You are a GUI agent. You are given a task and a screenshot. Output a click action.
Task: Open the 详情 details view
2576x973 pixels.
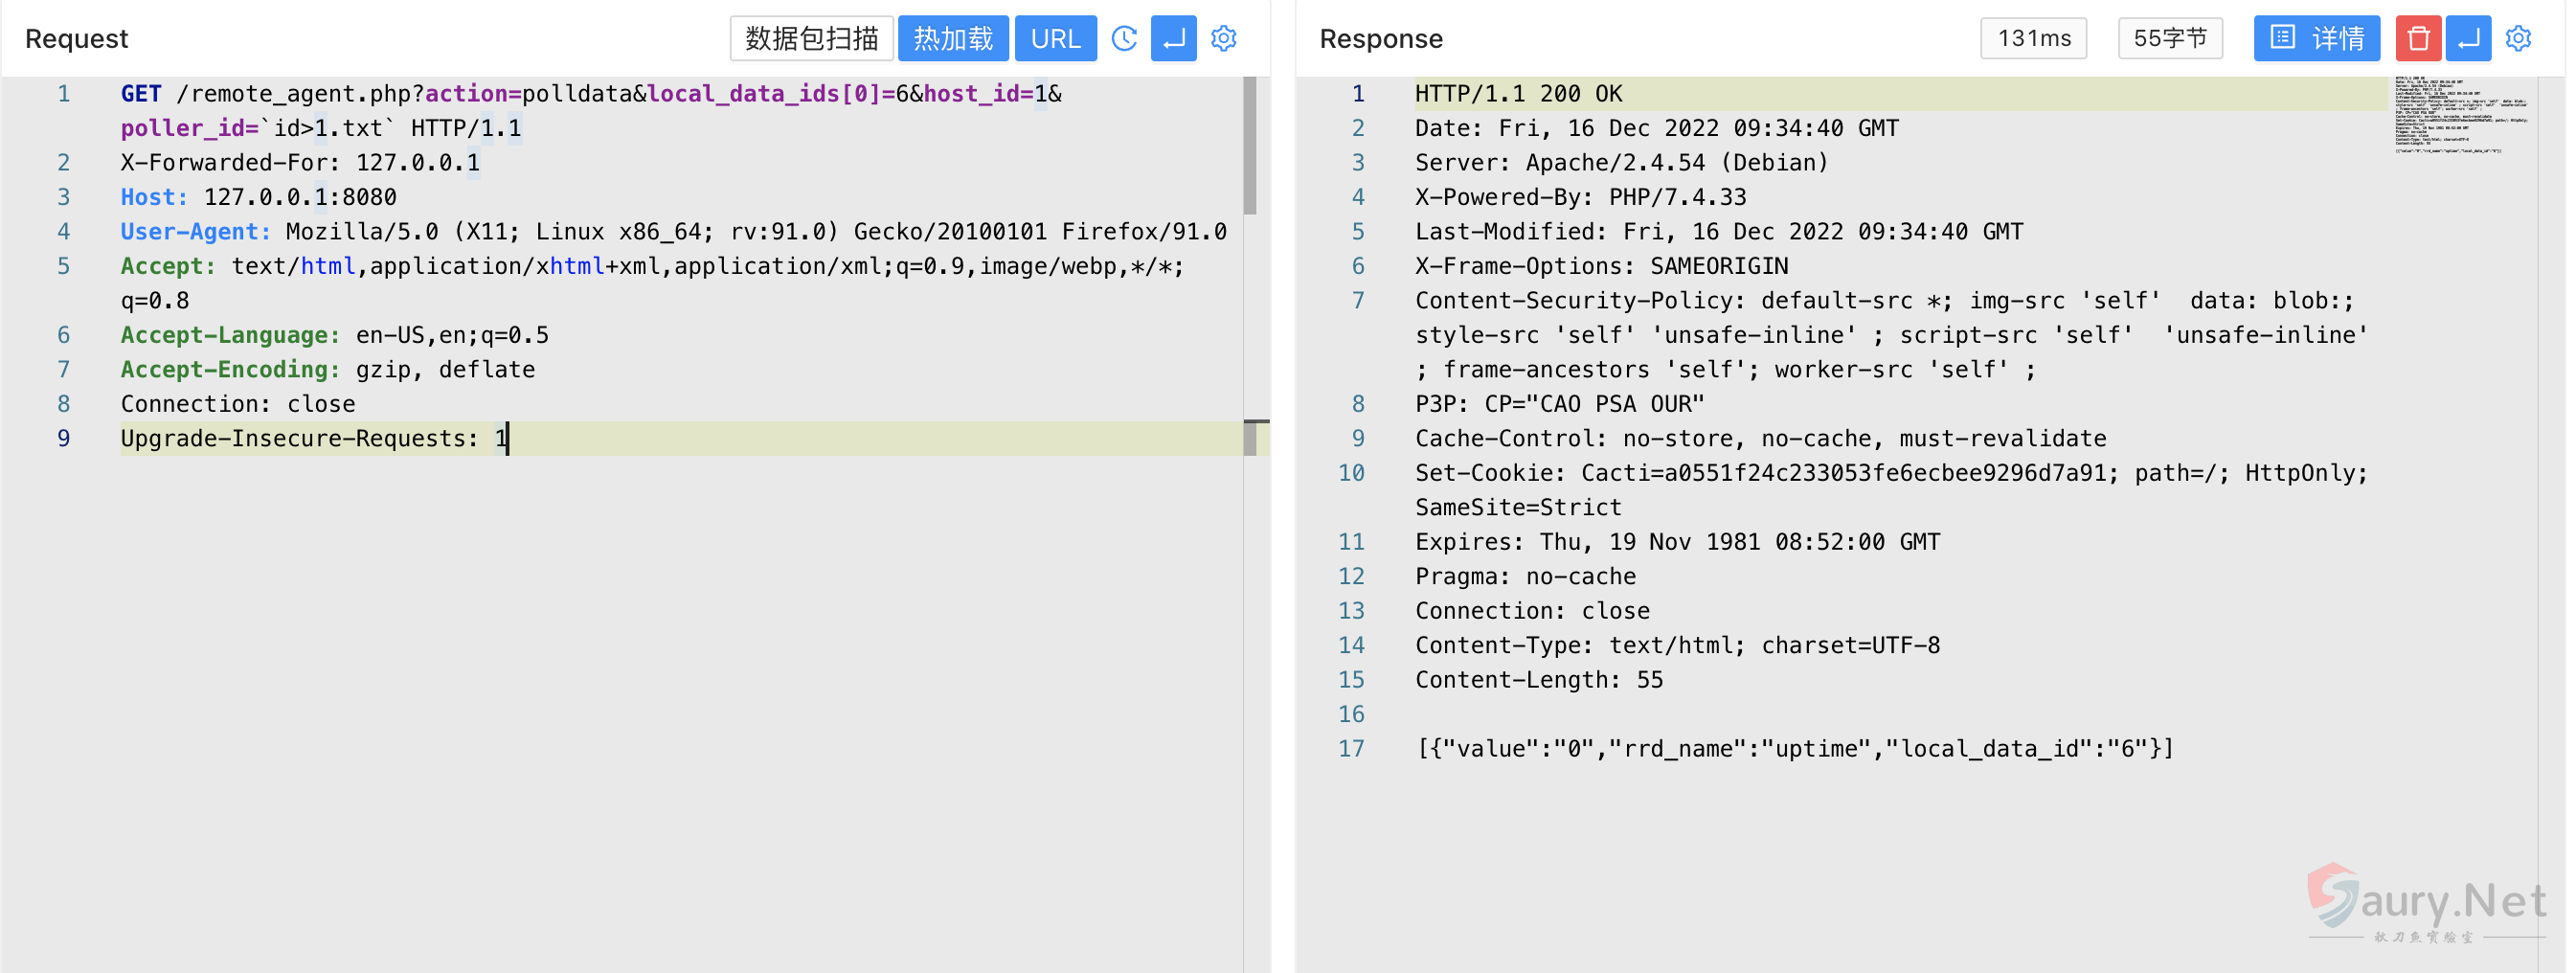[2315, 39]
